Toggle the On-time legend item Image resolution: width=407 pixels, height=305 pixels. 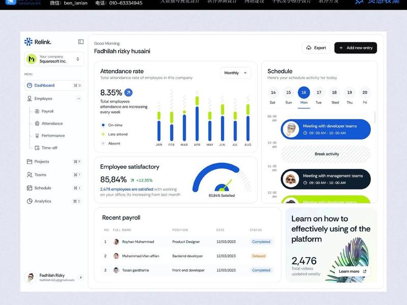coord(111,125)
